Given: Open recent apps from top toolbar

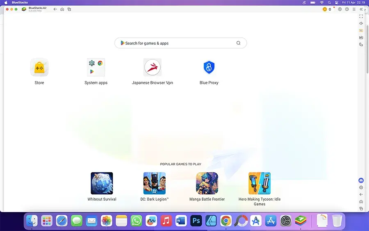Looking at the screenshot, I should click(x=69, y=9).
